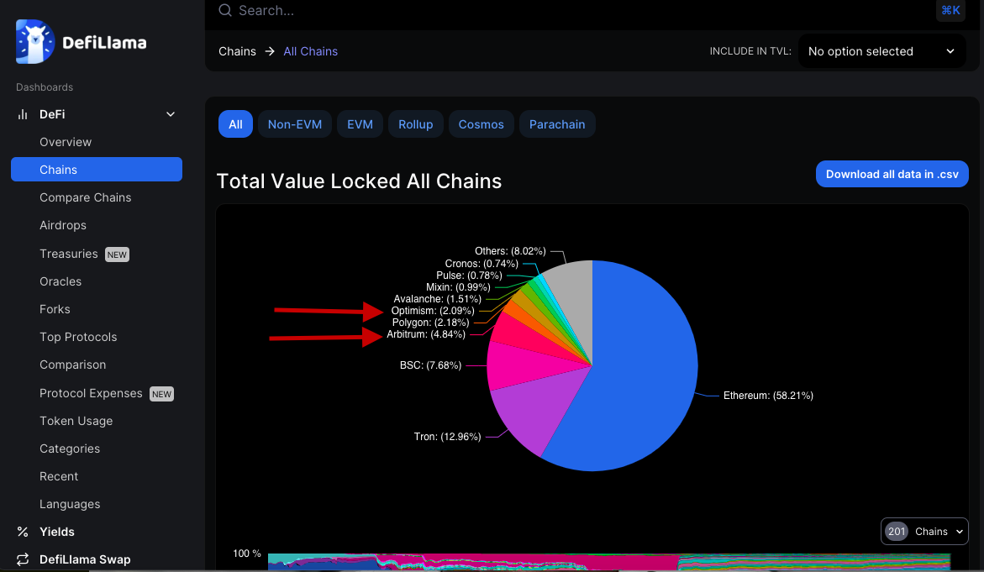The image size is (984, 572).
Task: Click the BSC: (7.68%) label
Action: pyautogui.click(x=430, y=365)
